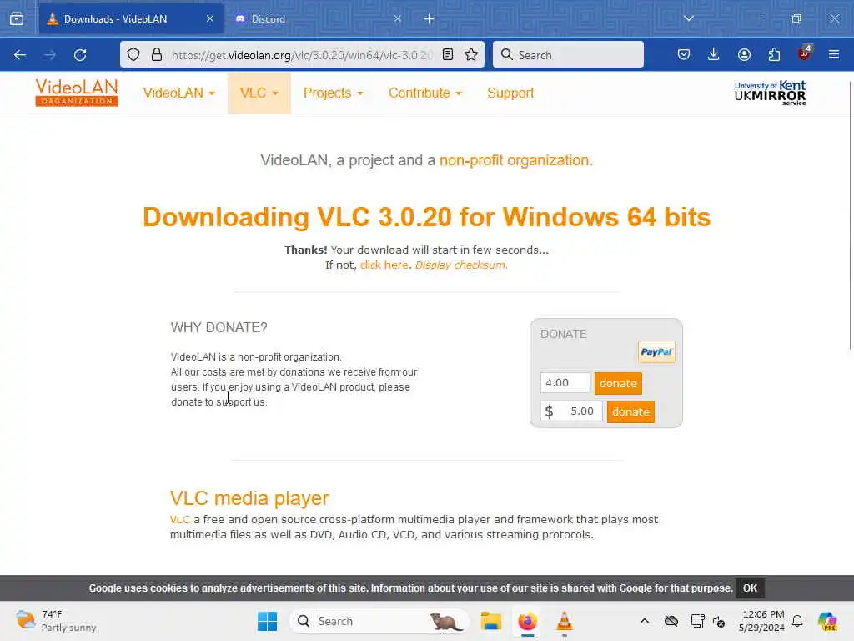Open File Explorer from taskbar
The height and width of the screenshot is (641, 854).
coord(490,621)
